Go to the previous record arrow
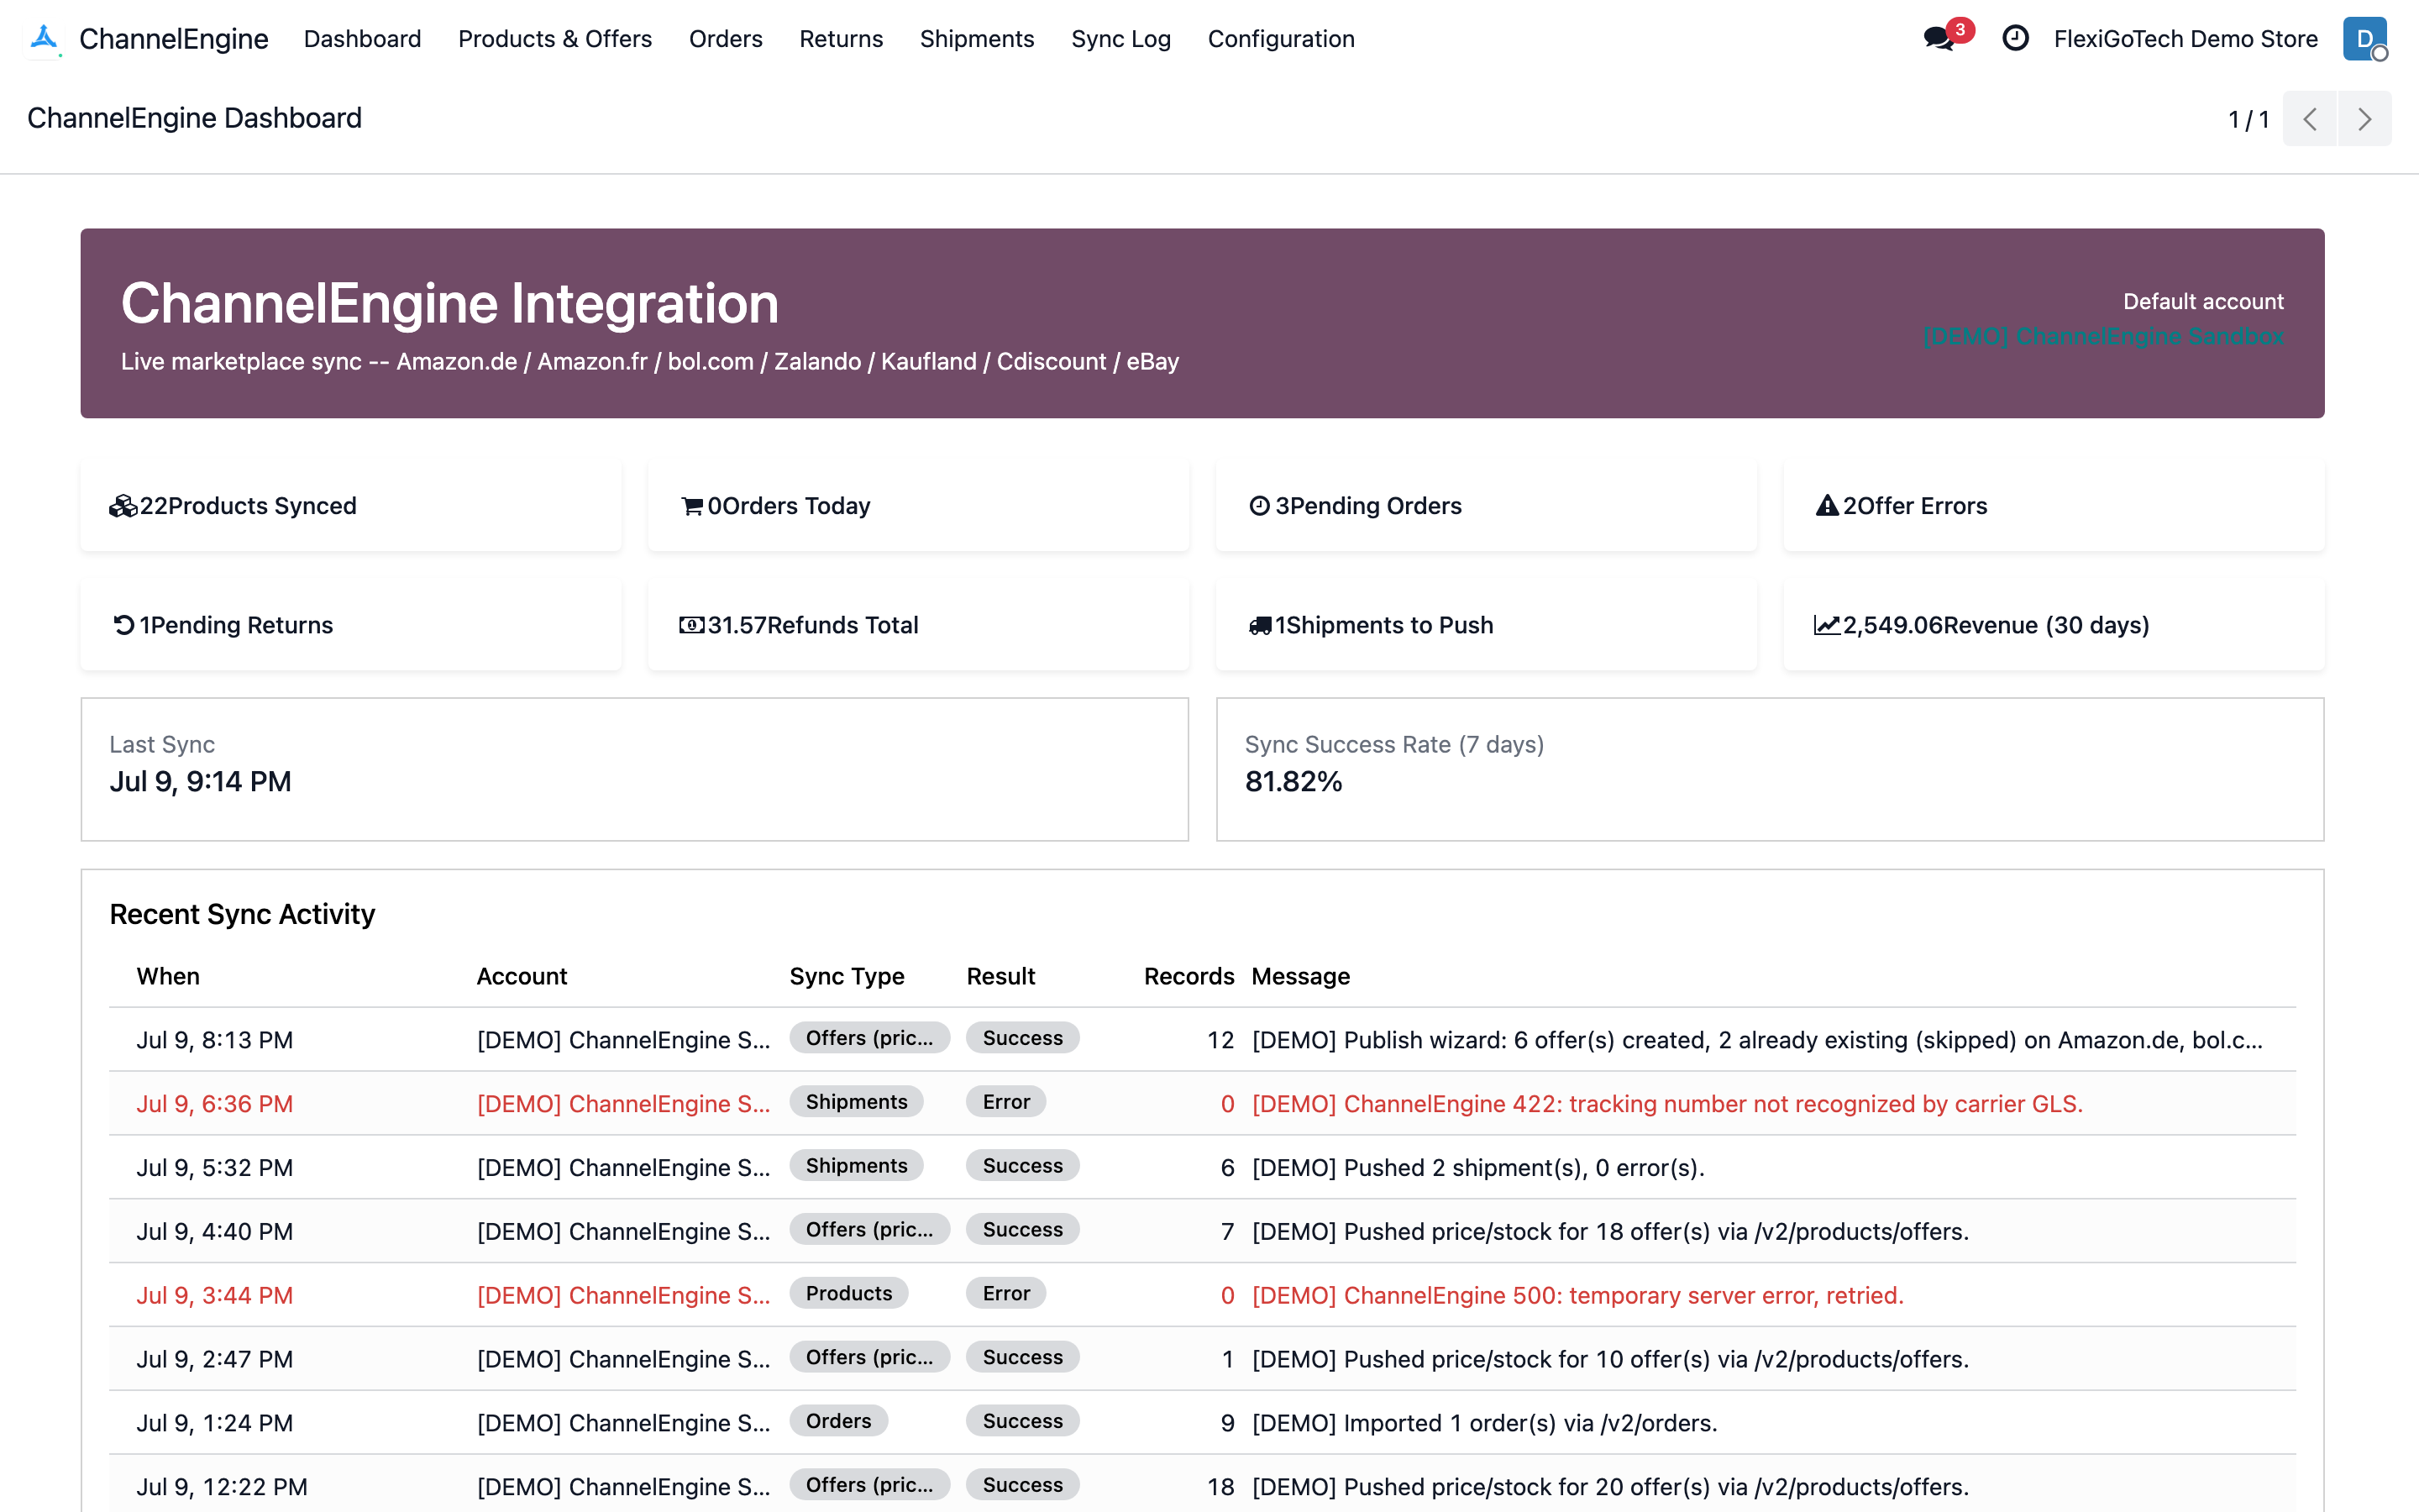 [2310, 119]
